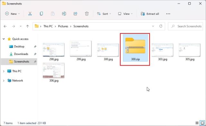The width and height of the screenshot is (206, 126).
Task: Open the View layout dropdown
Action: click(x=125, y=14)
